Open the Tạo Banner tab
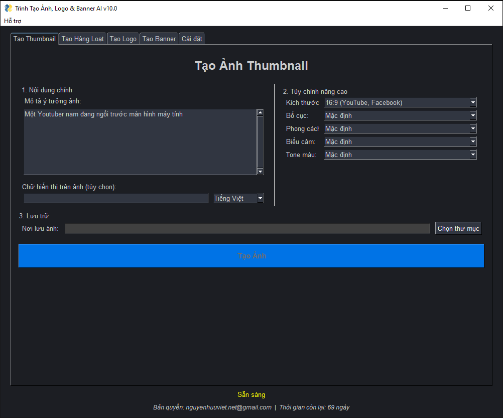Image resolution: width=503 pixels, height=418 pixels. tap(159, 39)
